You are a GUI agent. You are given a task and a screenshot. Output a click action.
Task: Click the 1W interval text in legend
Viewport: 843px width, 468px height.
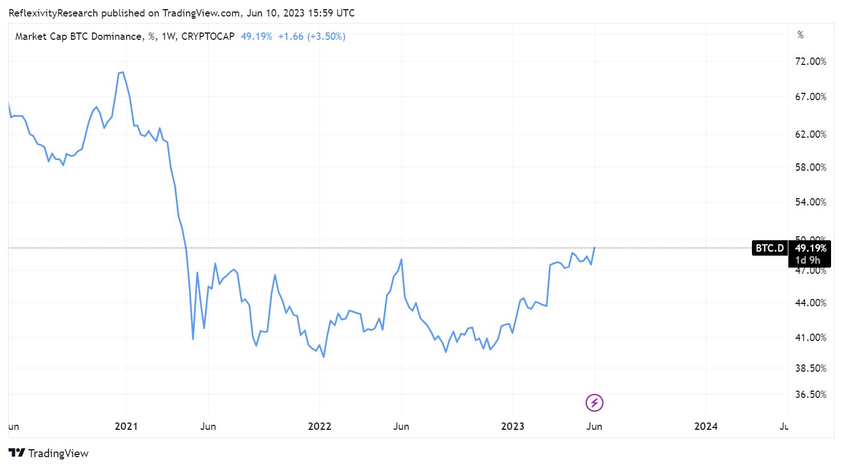coord(168,36)
